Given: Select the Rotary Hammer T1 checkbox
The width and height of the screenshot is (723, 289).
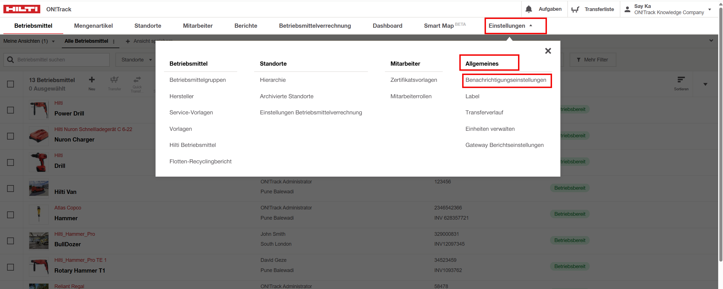Looking at the screenshot, I should click(x=10, y=267).
